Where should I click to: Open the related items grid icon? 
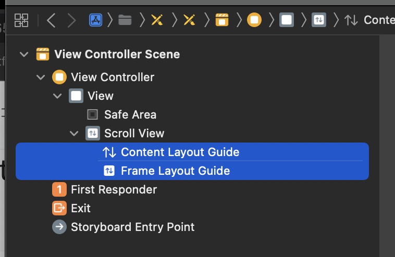tap(21, 20)
